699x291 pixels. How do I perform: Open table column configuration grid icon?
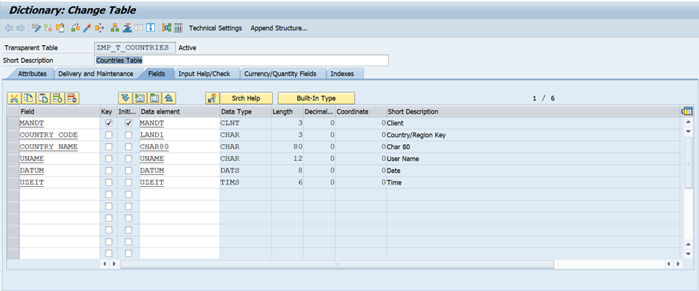pos(688,112)
